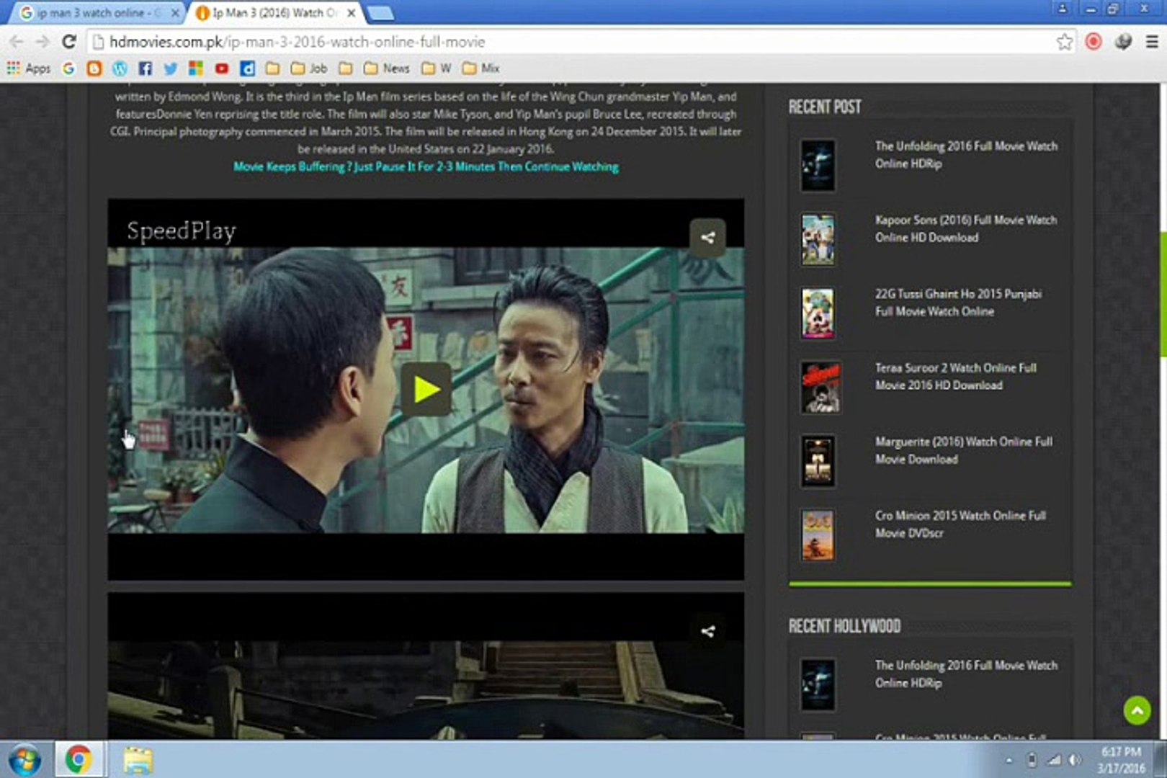This screenshot has height=778, width=1167.
Task: Click the network signal tray icon
Action: [x=1054, y=760]
